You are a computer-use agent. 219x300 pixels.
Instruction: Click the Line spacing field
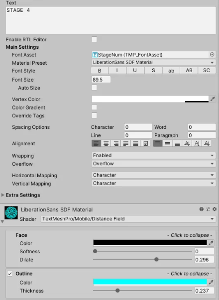click(138, 135)
